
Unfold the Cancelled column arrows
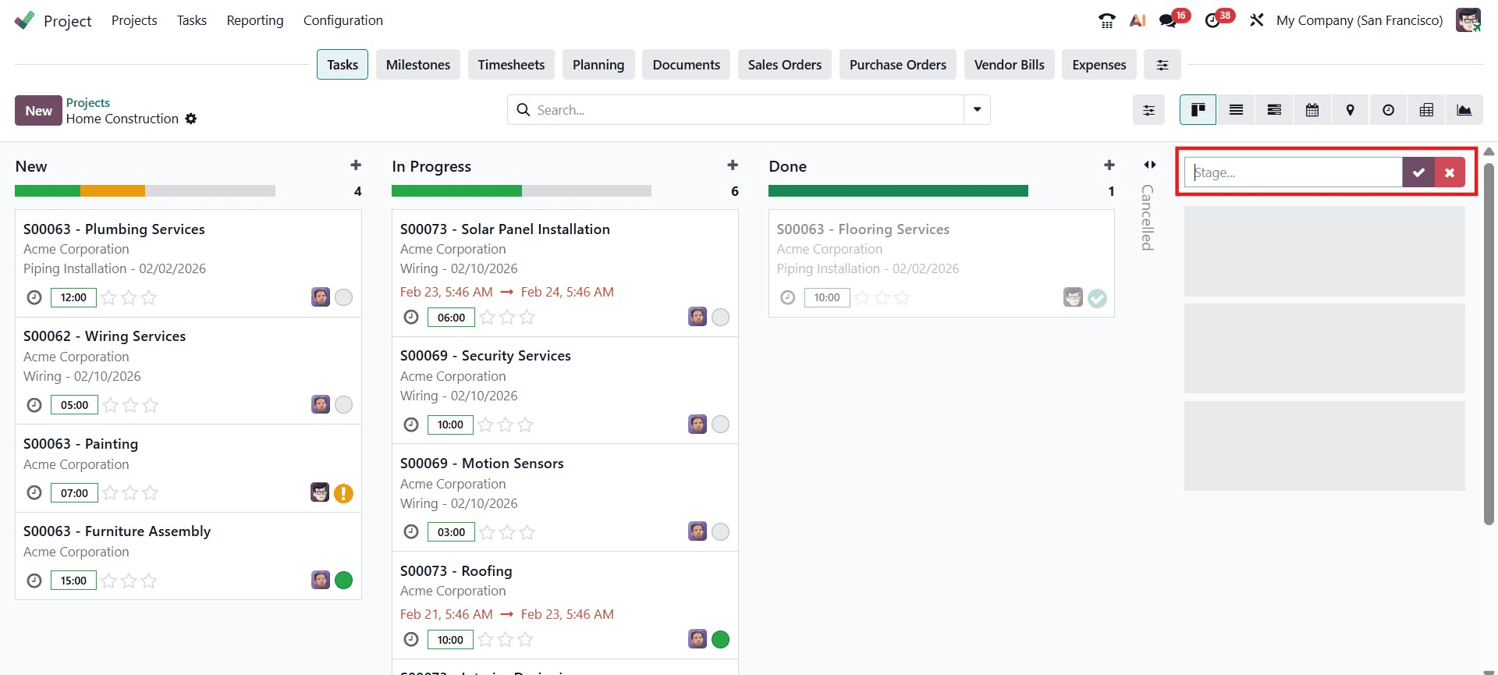[x=1150, y=165]
